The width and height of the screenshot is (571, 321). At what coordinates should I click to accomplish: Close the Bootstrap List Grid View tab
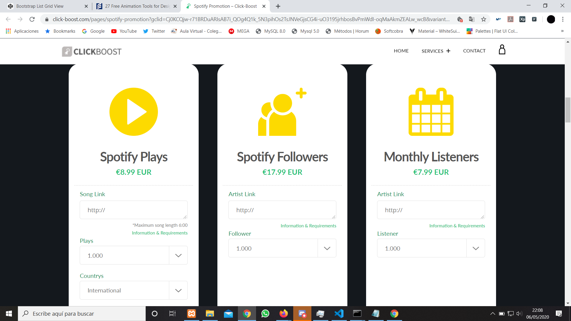pyautogui.click(x=86, y=6)
